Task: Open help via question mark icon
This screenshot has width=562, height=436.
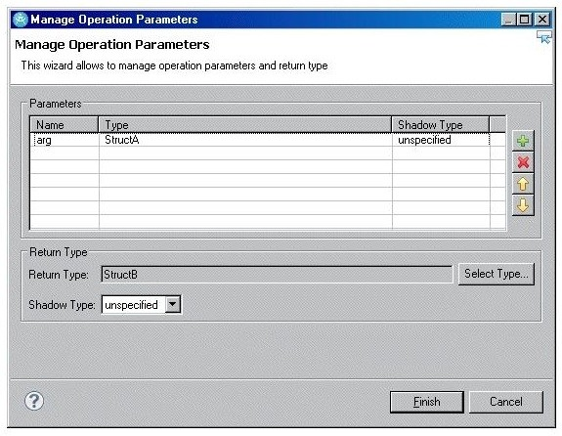Action: click(34, 401)
